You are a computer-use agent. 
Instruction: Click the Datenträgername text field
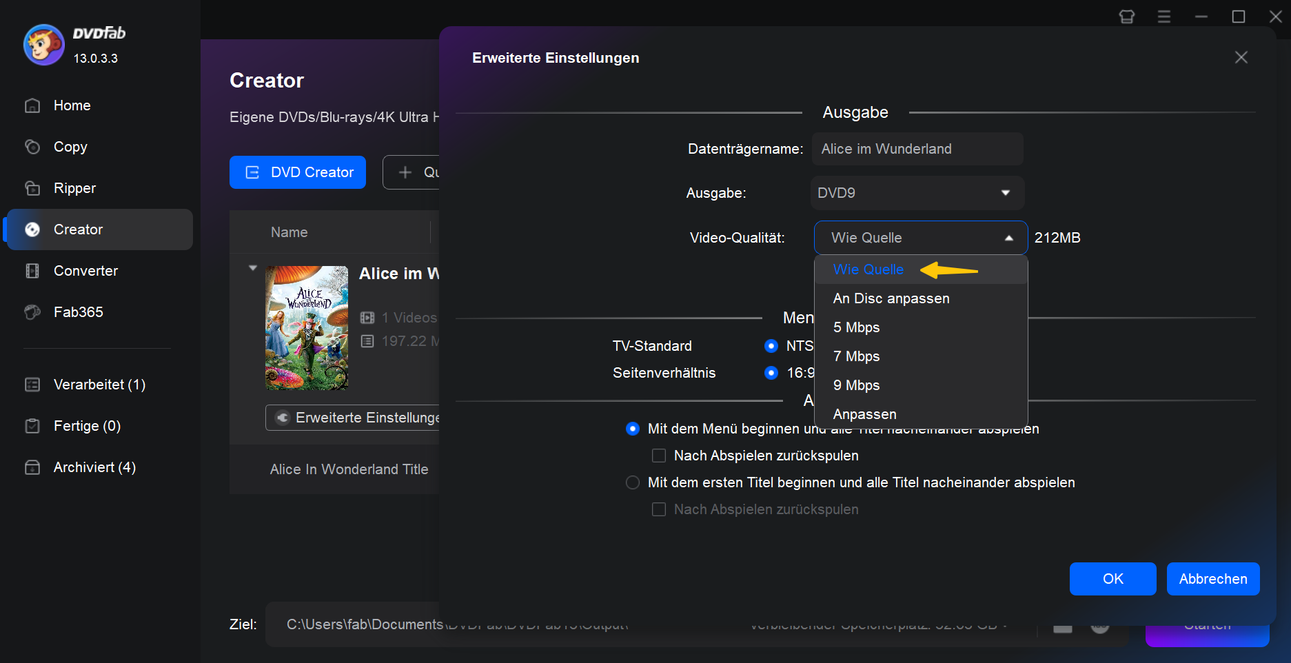(917, 149)
